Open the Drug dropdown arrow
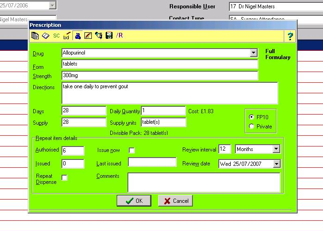Image resolution: width=323 pixels, height=231 pixels. (x=254, y=53)
